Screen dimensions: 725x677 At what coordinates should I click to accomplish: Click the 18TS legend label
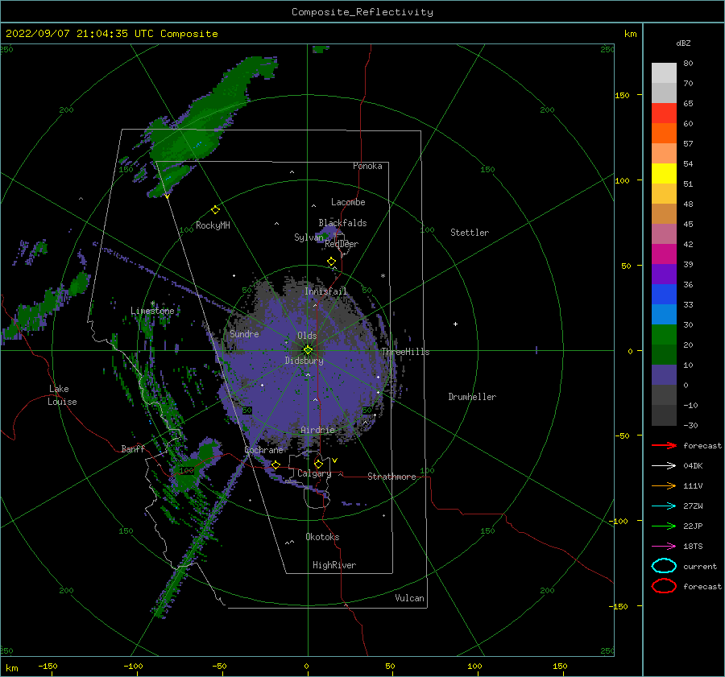point(693,547)
